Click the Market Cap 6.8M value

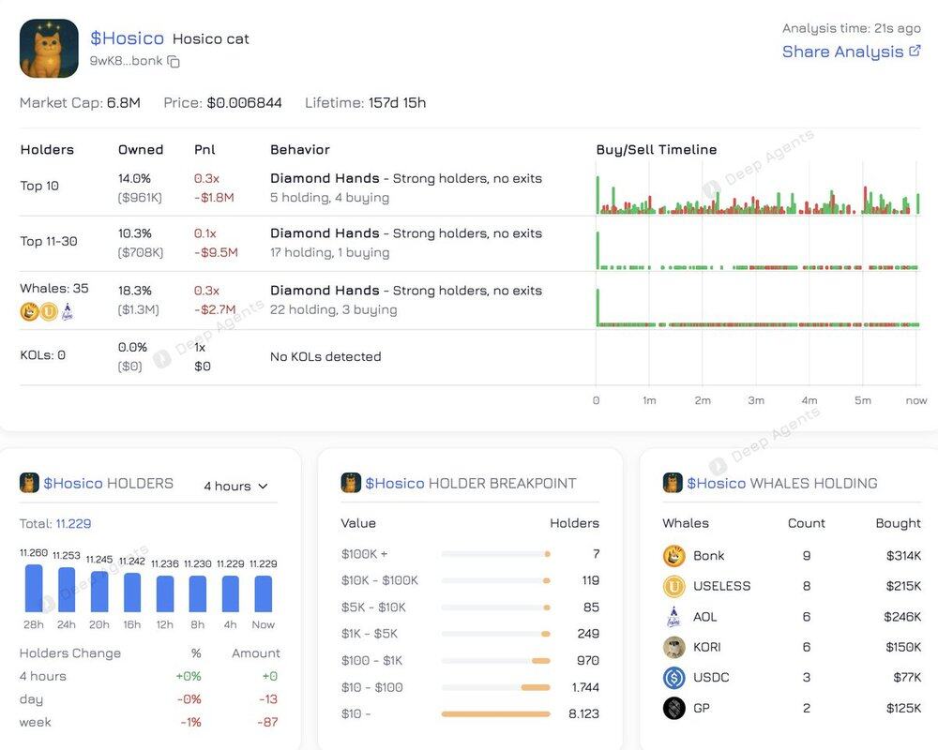tap(123, 103)
